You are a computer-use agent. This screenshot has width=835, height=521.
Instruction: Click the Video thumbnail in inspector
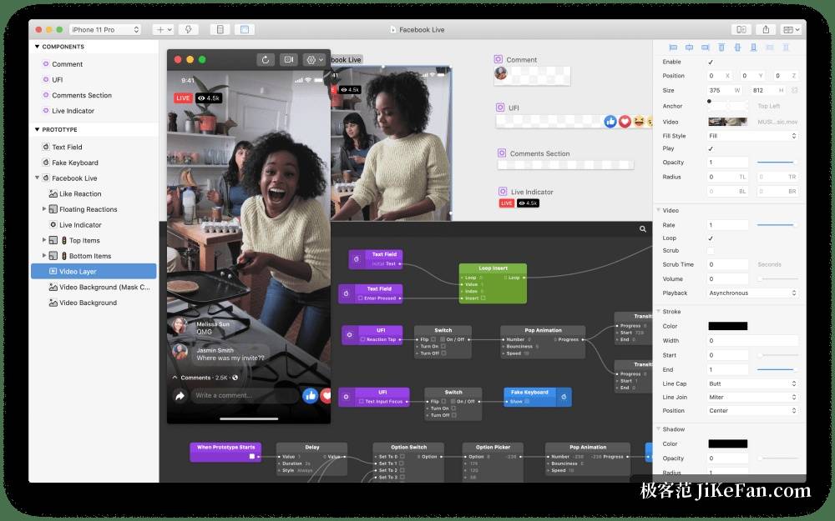(x=727, y=122)
